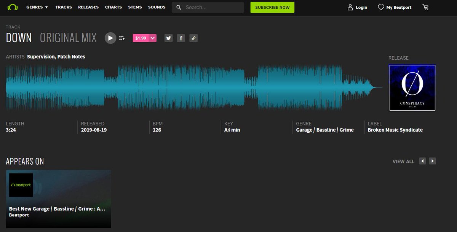This screenshot has width=457, height=232.
Task: Open the Genres dropdown menu
Action: (x=37, y=7)
